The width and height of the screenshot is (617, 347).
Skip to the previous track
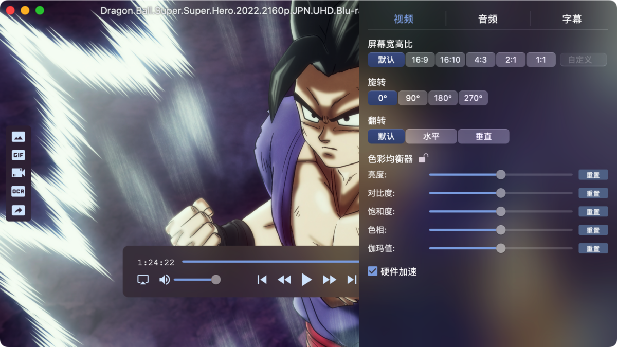coord(262,280)
